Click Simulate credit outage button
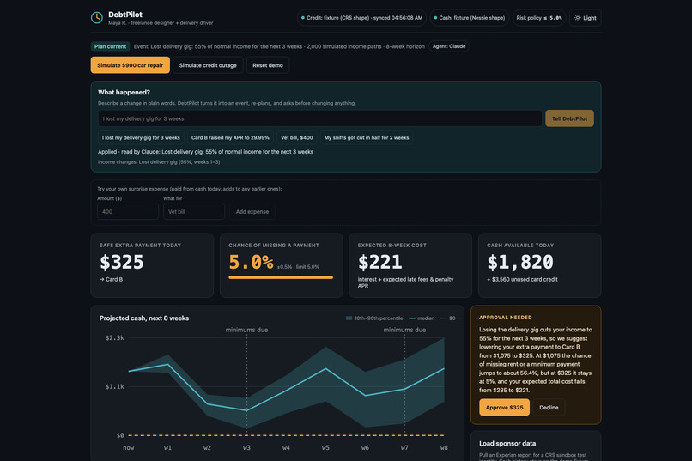This screenshot has height=461, width=692. click(208, 65)
